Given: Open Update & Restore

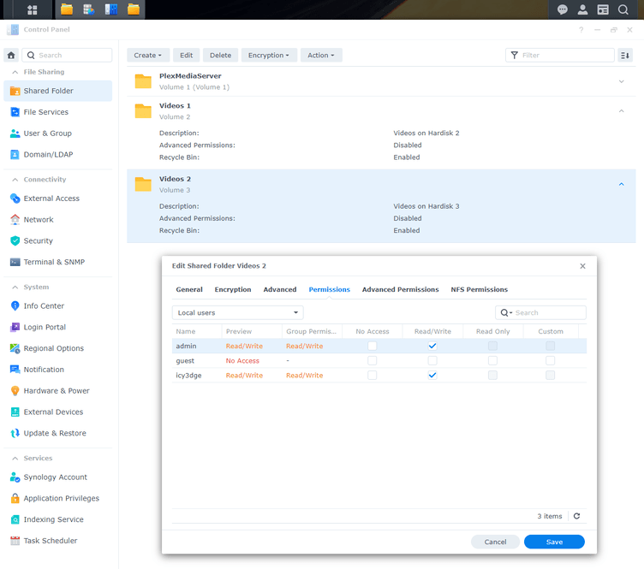Looking at the screenshot, I should 58,433.
